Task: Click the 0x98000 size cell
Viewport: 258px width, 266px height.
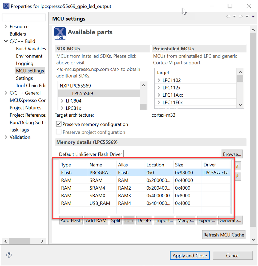Action: click(x=188, y=173)
